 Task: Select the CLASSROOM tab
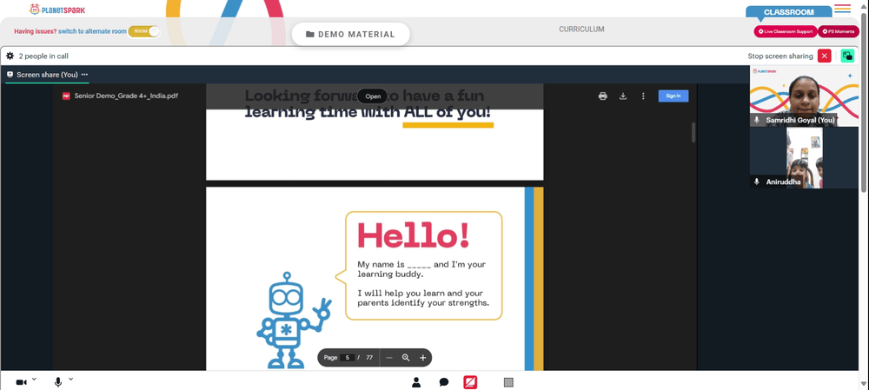click(x=789, y=12)
